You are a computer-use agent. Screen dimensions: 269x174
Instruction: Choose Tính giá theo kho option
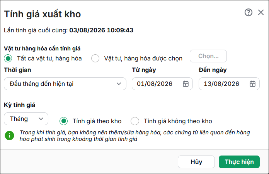coord(64,121)
